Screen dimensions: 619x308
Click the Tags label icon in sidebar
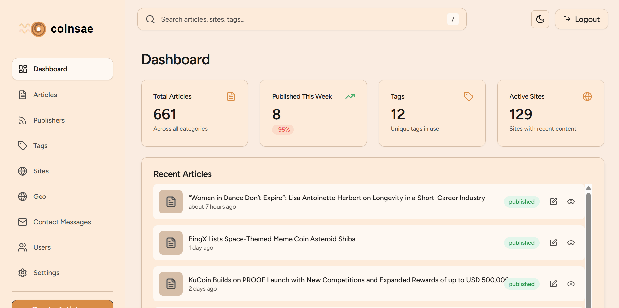(22, 145)
